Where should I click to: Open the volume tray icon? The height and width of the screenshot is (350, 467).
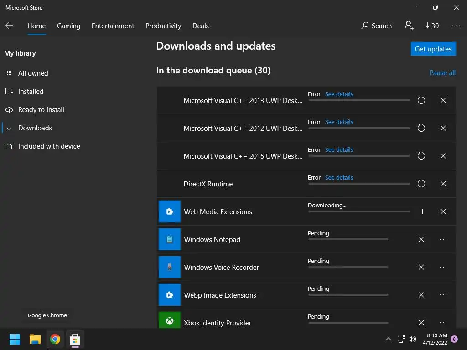click(412, 339)
